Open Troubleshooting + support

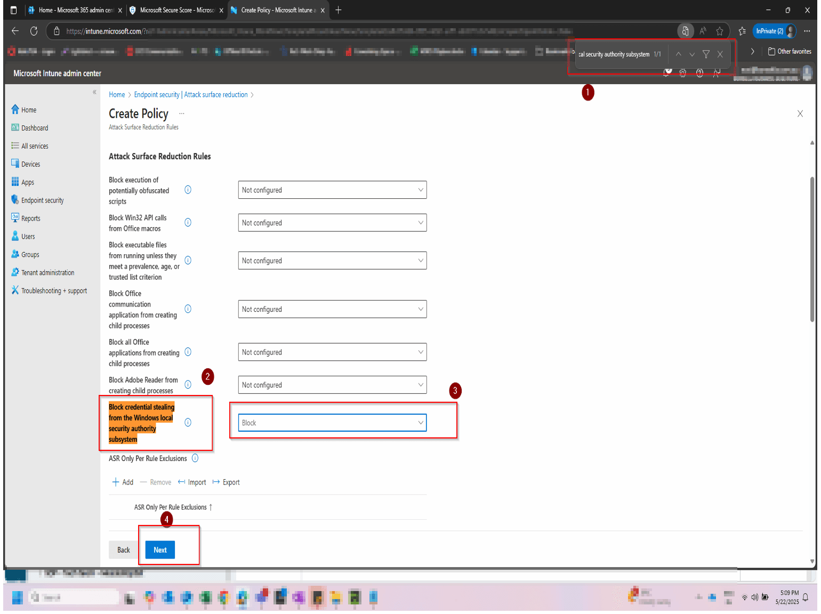[49, 291]
